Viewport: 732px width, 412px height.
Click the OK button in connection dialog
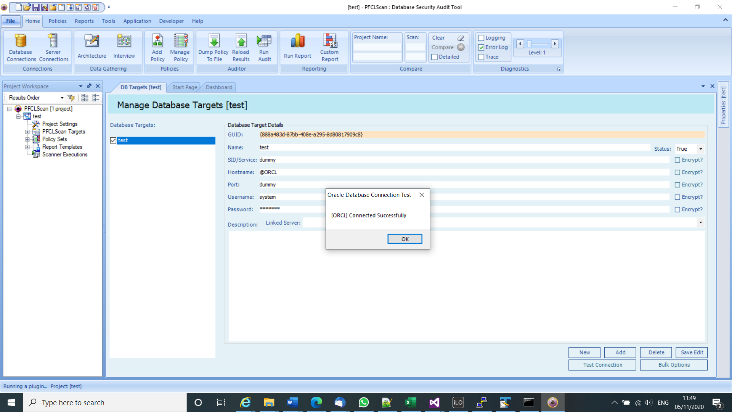click(x=405, y=239)
